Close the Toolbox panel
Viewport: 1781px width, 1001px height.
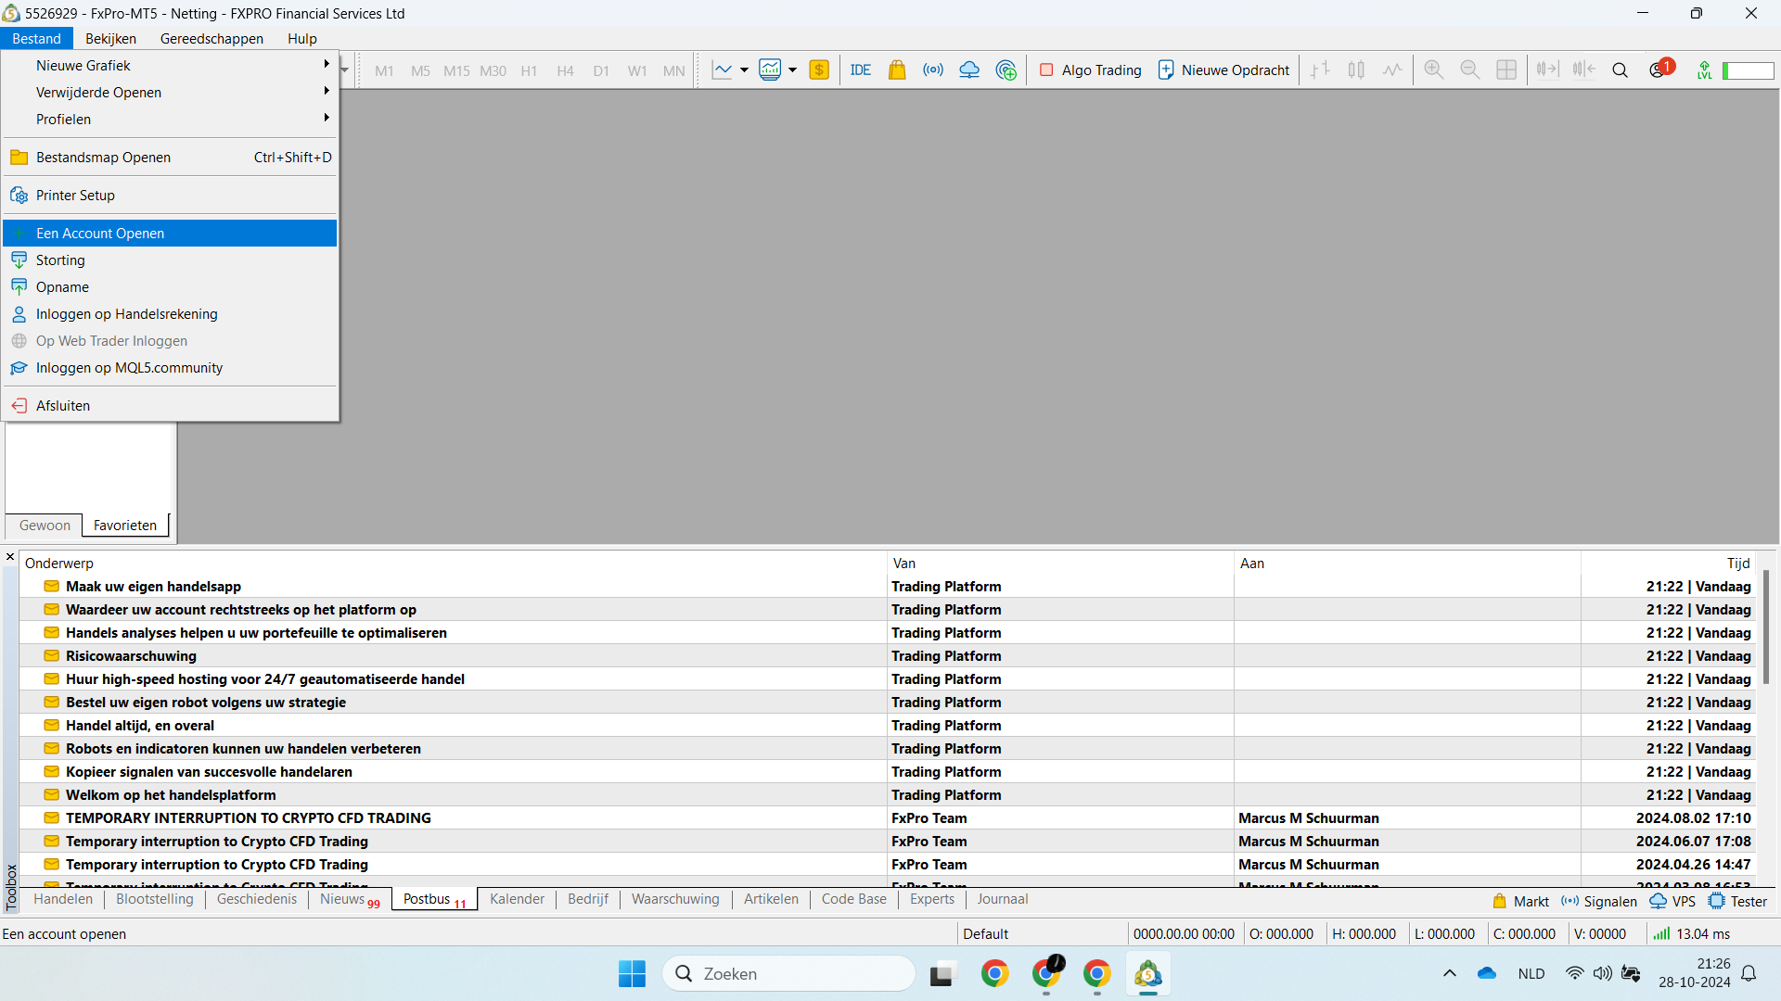click(10, 557)
